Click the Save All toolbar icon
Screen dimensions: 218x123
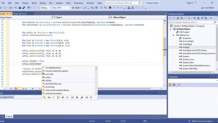pos(24,8)
